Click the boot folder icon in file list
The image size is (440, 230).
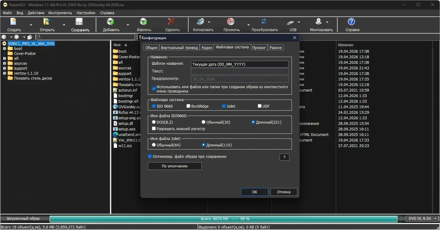[x=115, y=51]
